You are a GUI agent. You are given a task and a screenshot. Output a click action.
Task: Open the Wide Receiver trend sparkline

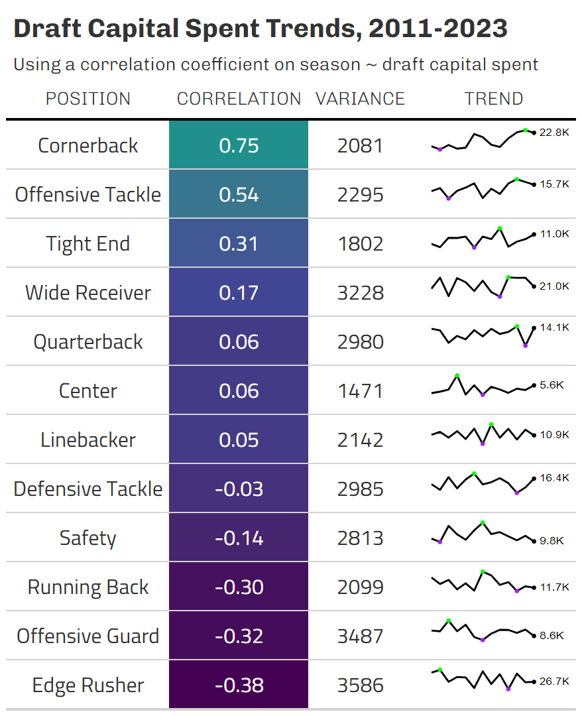point(483,286)
